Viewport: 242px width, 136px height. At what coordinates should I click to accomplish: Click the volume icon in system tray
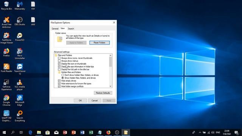213,133
